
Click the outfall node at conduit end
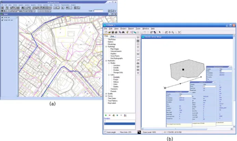(x=165, y=88)
